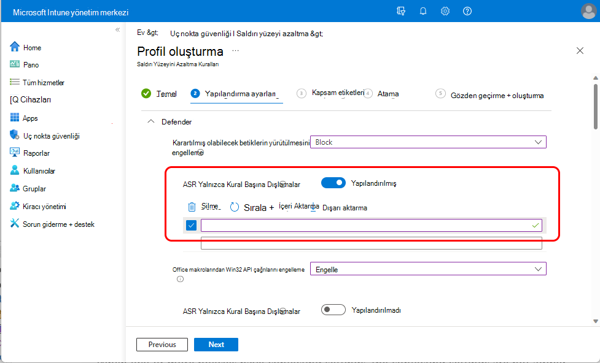Click the Apps grid icon

coord(15,117)
